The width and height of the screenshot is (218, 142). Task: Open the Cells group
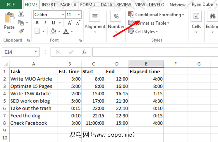(x=196, y=22)
